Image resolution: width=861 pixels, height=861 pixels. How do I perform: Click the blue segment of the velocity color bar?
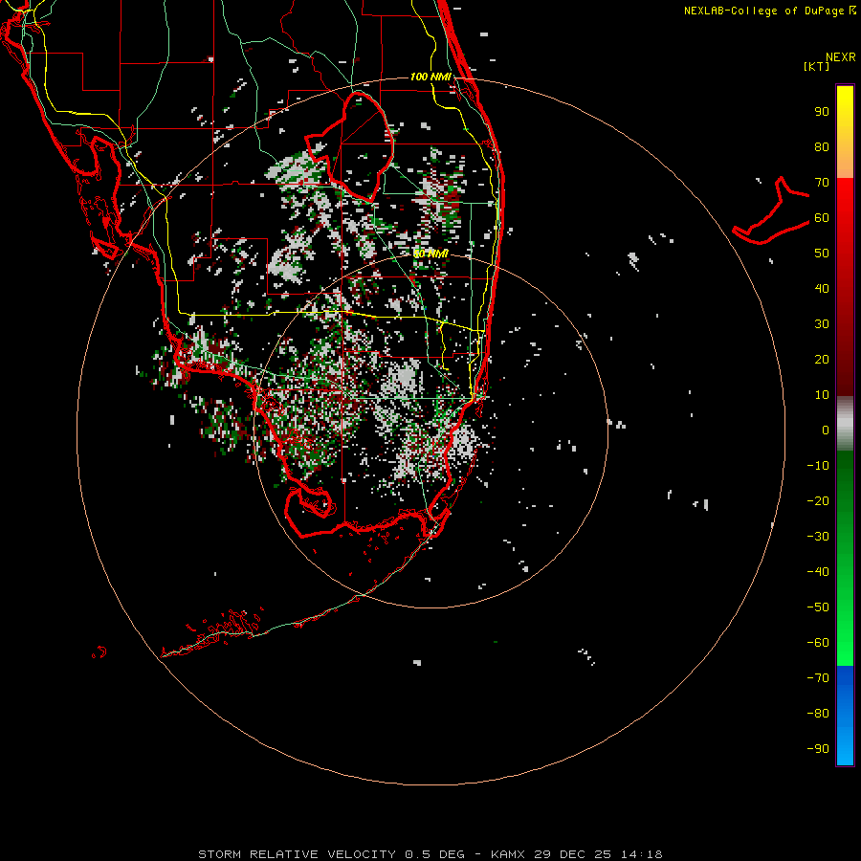point(845,716)
